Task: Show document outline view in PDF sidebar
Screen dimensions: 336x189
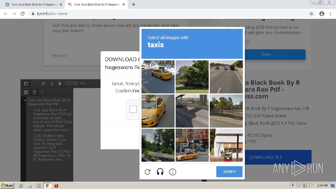Action: tap(34, 92)
